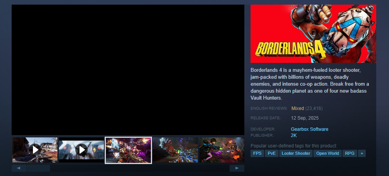Expand tags with the plus button
389x176 pixels.
(x=361, y=153)
